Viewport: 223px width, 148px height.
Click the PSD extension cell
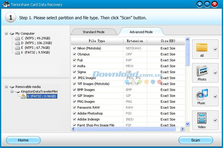click(129, 114)
